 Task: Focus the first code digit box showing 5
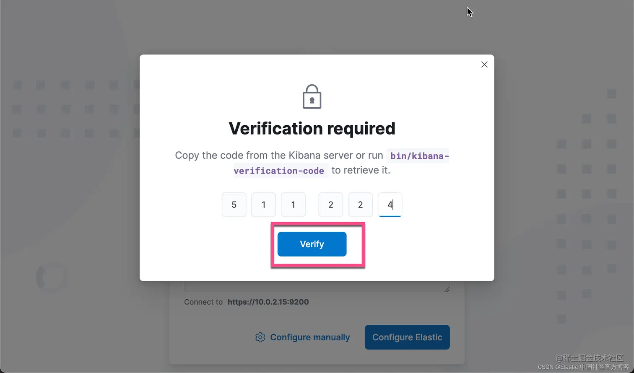click(234, 205)
